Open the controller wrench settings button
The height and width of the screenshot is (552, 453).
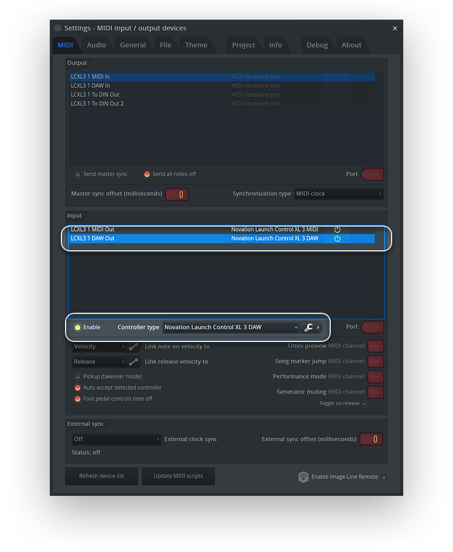tap(309, 328)
